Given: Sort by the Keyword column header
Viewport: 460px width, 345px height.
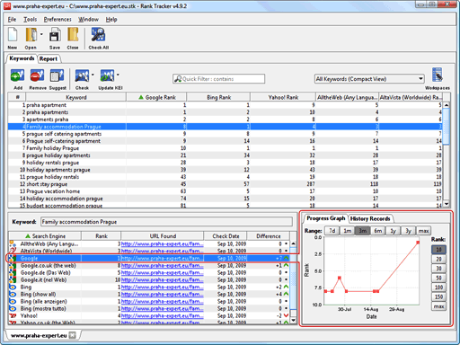Looking at the screenshot, I should [76, 97].
